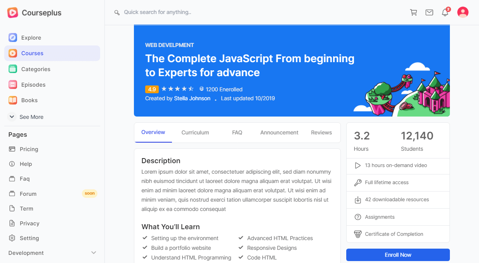This screenshot has width=479, height=263.
Task: Switch to the Curriculum tab
Action: (195, 132)
